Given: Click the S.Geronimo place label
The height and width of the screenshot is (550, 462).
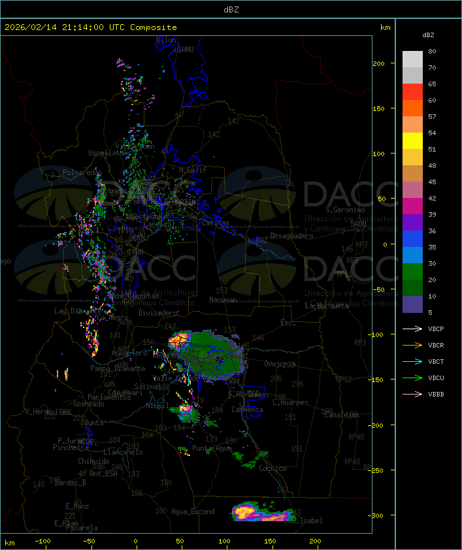Looking at the screenshot, I should click(x=345, y=210).
